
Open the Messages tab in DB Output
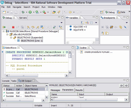55,90
